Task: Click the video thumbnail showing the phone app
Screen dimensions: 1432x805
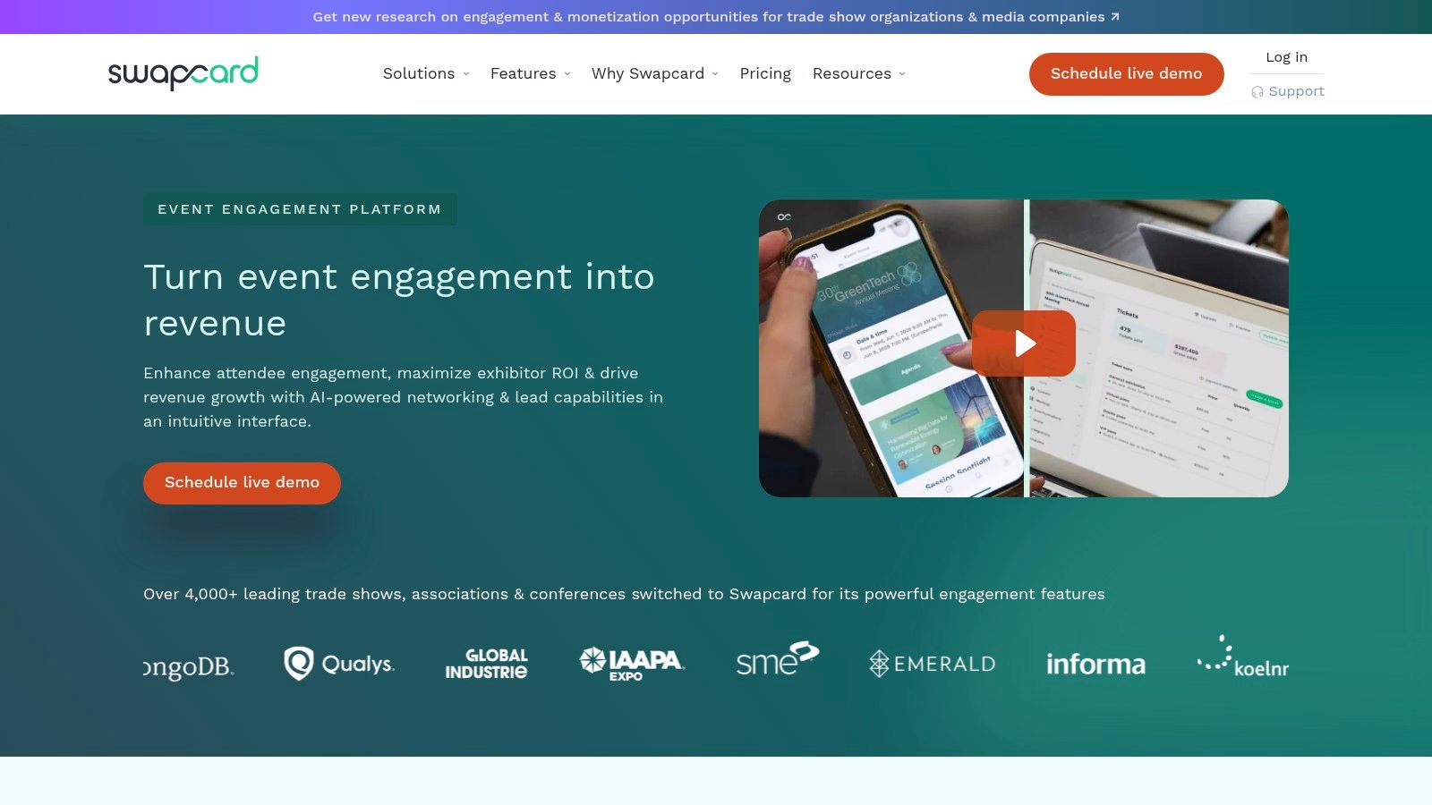Action: (891, 349)
